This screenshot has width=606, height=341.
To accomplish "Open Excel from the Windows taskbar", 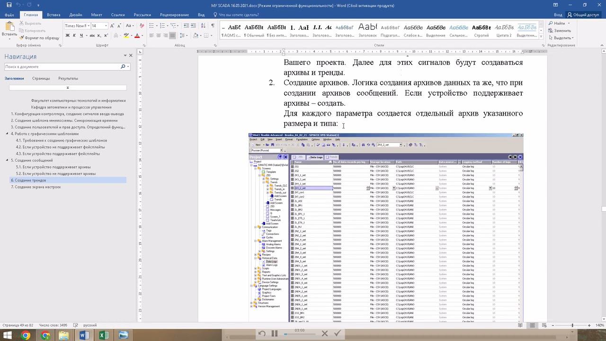I will [104, 335].
